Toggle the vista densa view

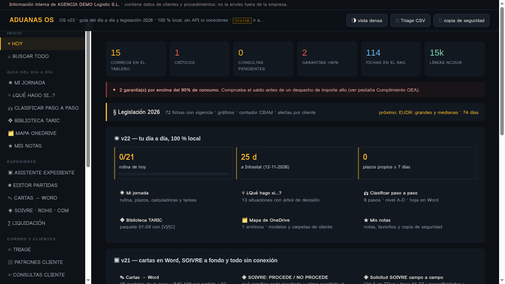coord(367,21)
